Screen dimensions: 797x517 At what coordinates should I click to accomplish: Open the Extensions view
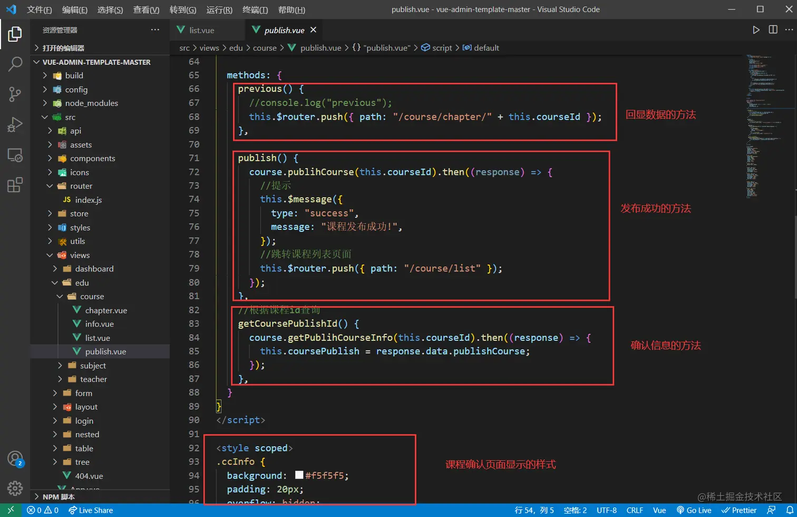point(15,185)
